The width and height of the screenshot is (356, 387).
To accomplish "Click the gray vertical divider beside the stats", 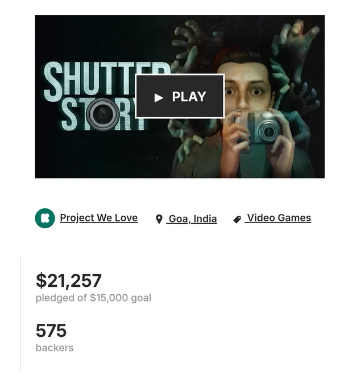I will point(20,313).
